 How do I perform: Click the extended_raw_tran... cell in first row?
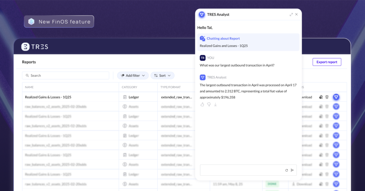pyautogui.click(x=176, y=97)
